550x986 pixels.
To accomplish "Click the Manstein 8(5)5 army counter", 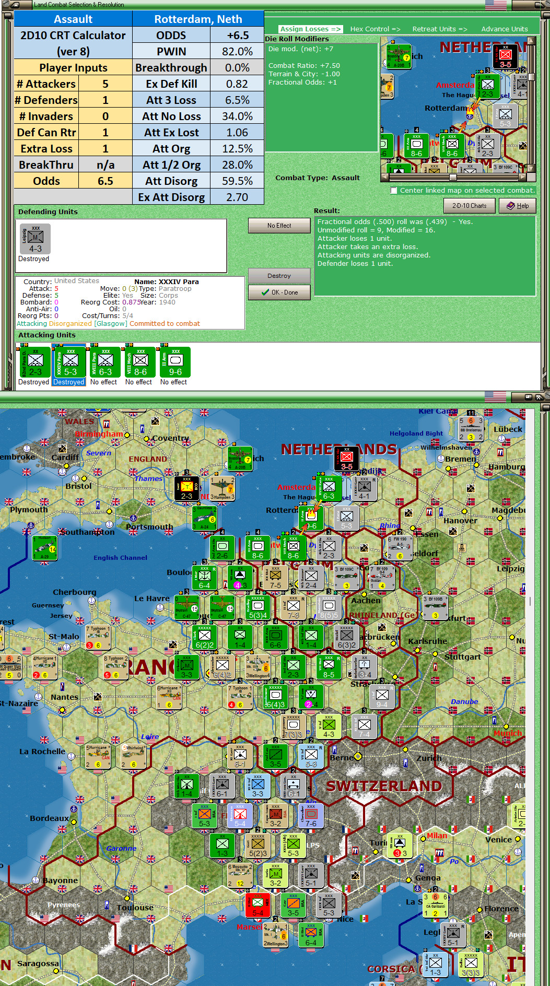I will [329, 607].
